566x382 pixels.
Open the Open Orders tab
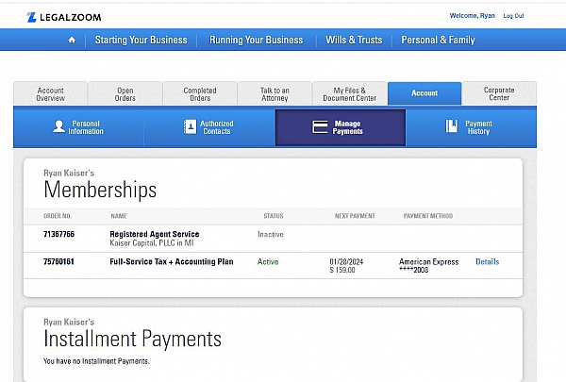[125, 93]
